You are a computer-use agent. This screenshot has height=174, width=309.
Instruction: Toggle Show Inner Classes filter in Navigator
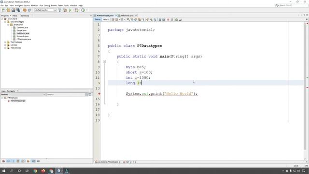pos(23,161)
